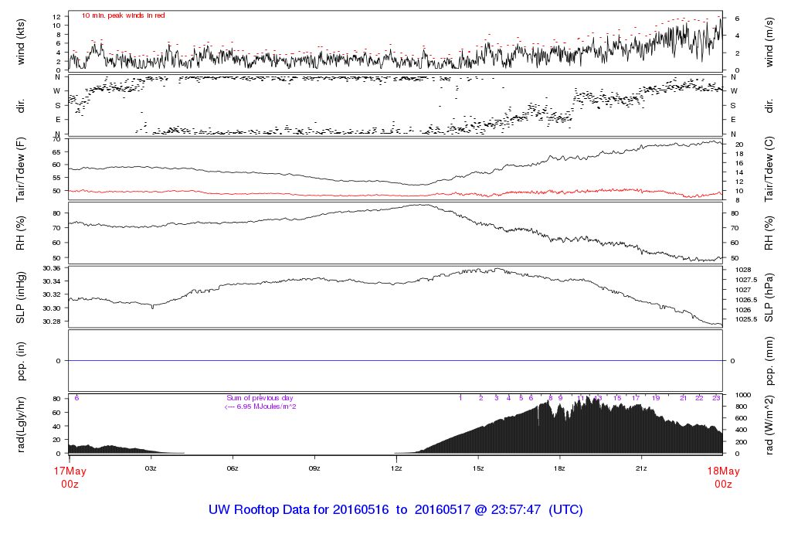Click the "6.95 MJoules/m^2" value
This screenshot has height=541, width=791.
click(266, 407)
